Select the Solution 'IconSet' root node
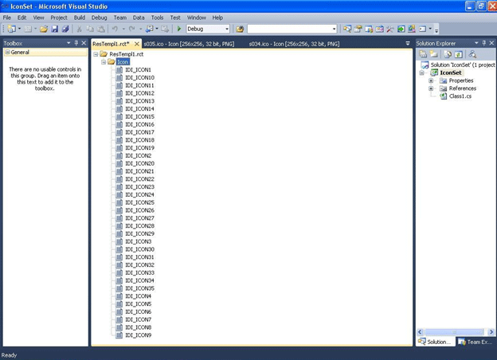 pyautogui.click(x=463, y=65)
